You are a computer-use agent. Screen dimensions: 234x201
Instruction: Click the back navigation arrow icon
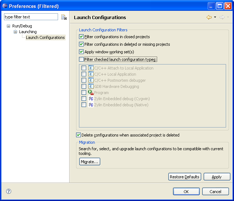coord(209,17)
